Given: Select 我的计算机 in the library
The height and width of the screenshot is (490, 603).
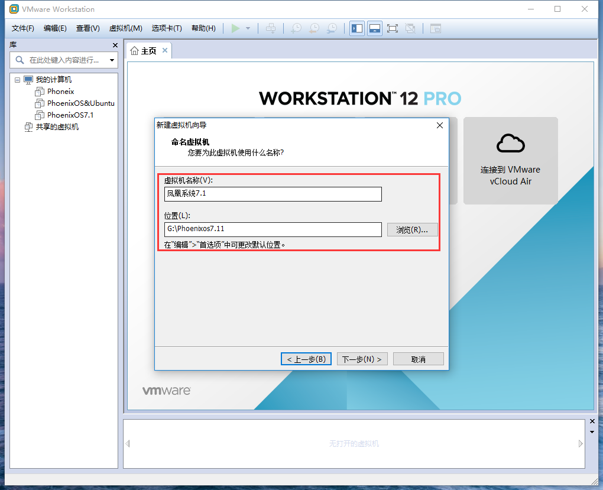Looking at the screenshot, I should point(53,80).
